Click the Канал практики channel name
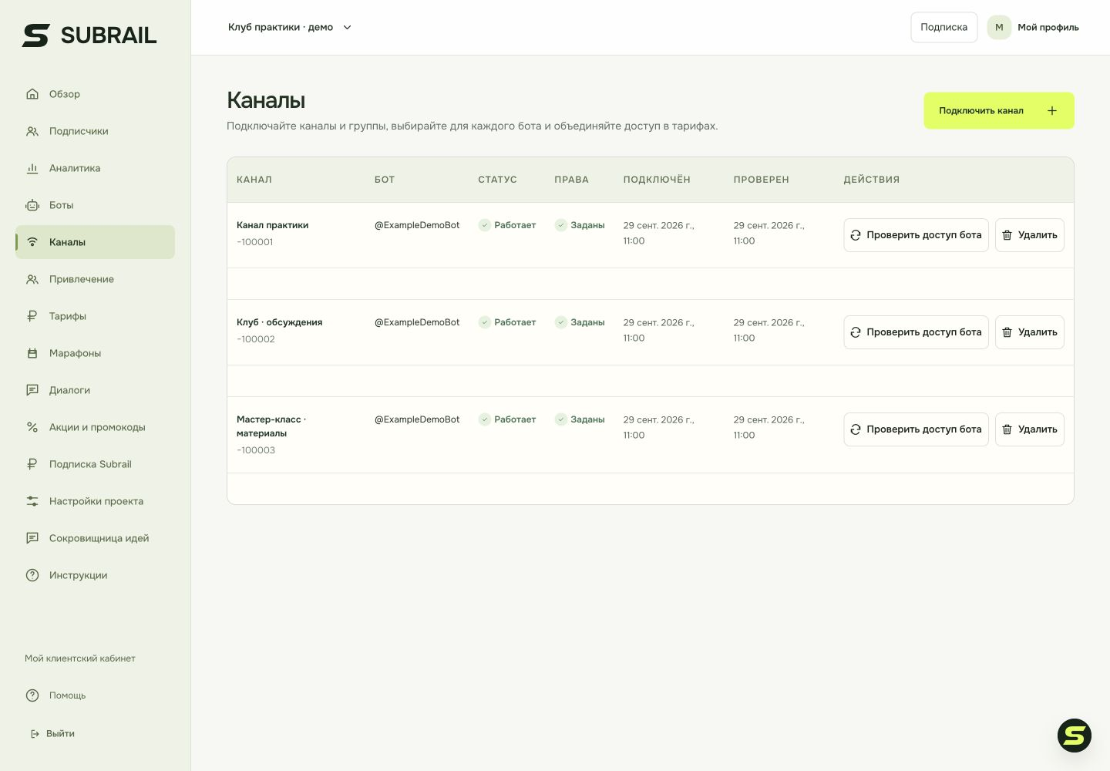 pos(272,225)
